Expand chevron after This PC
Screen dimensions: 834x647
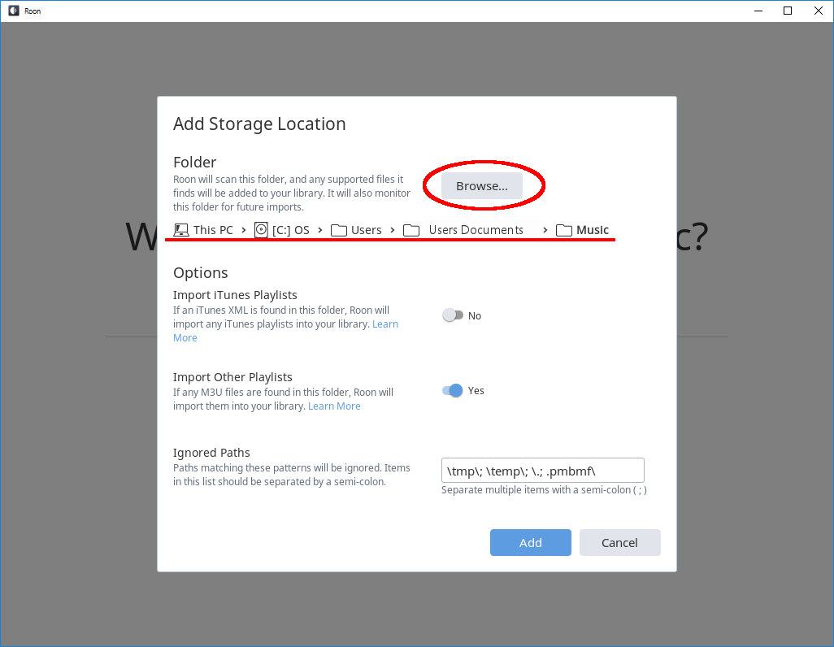(x=244, y=230)
